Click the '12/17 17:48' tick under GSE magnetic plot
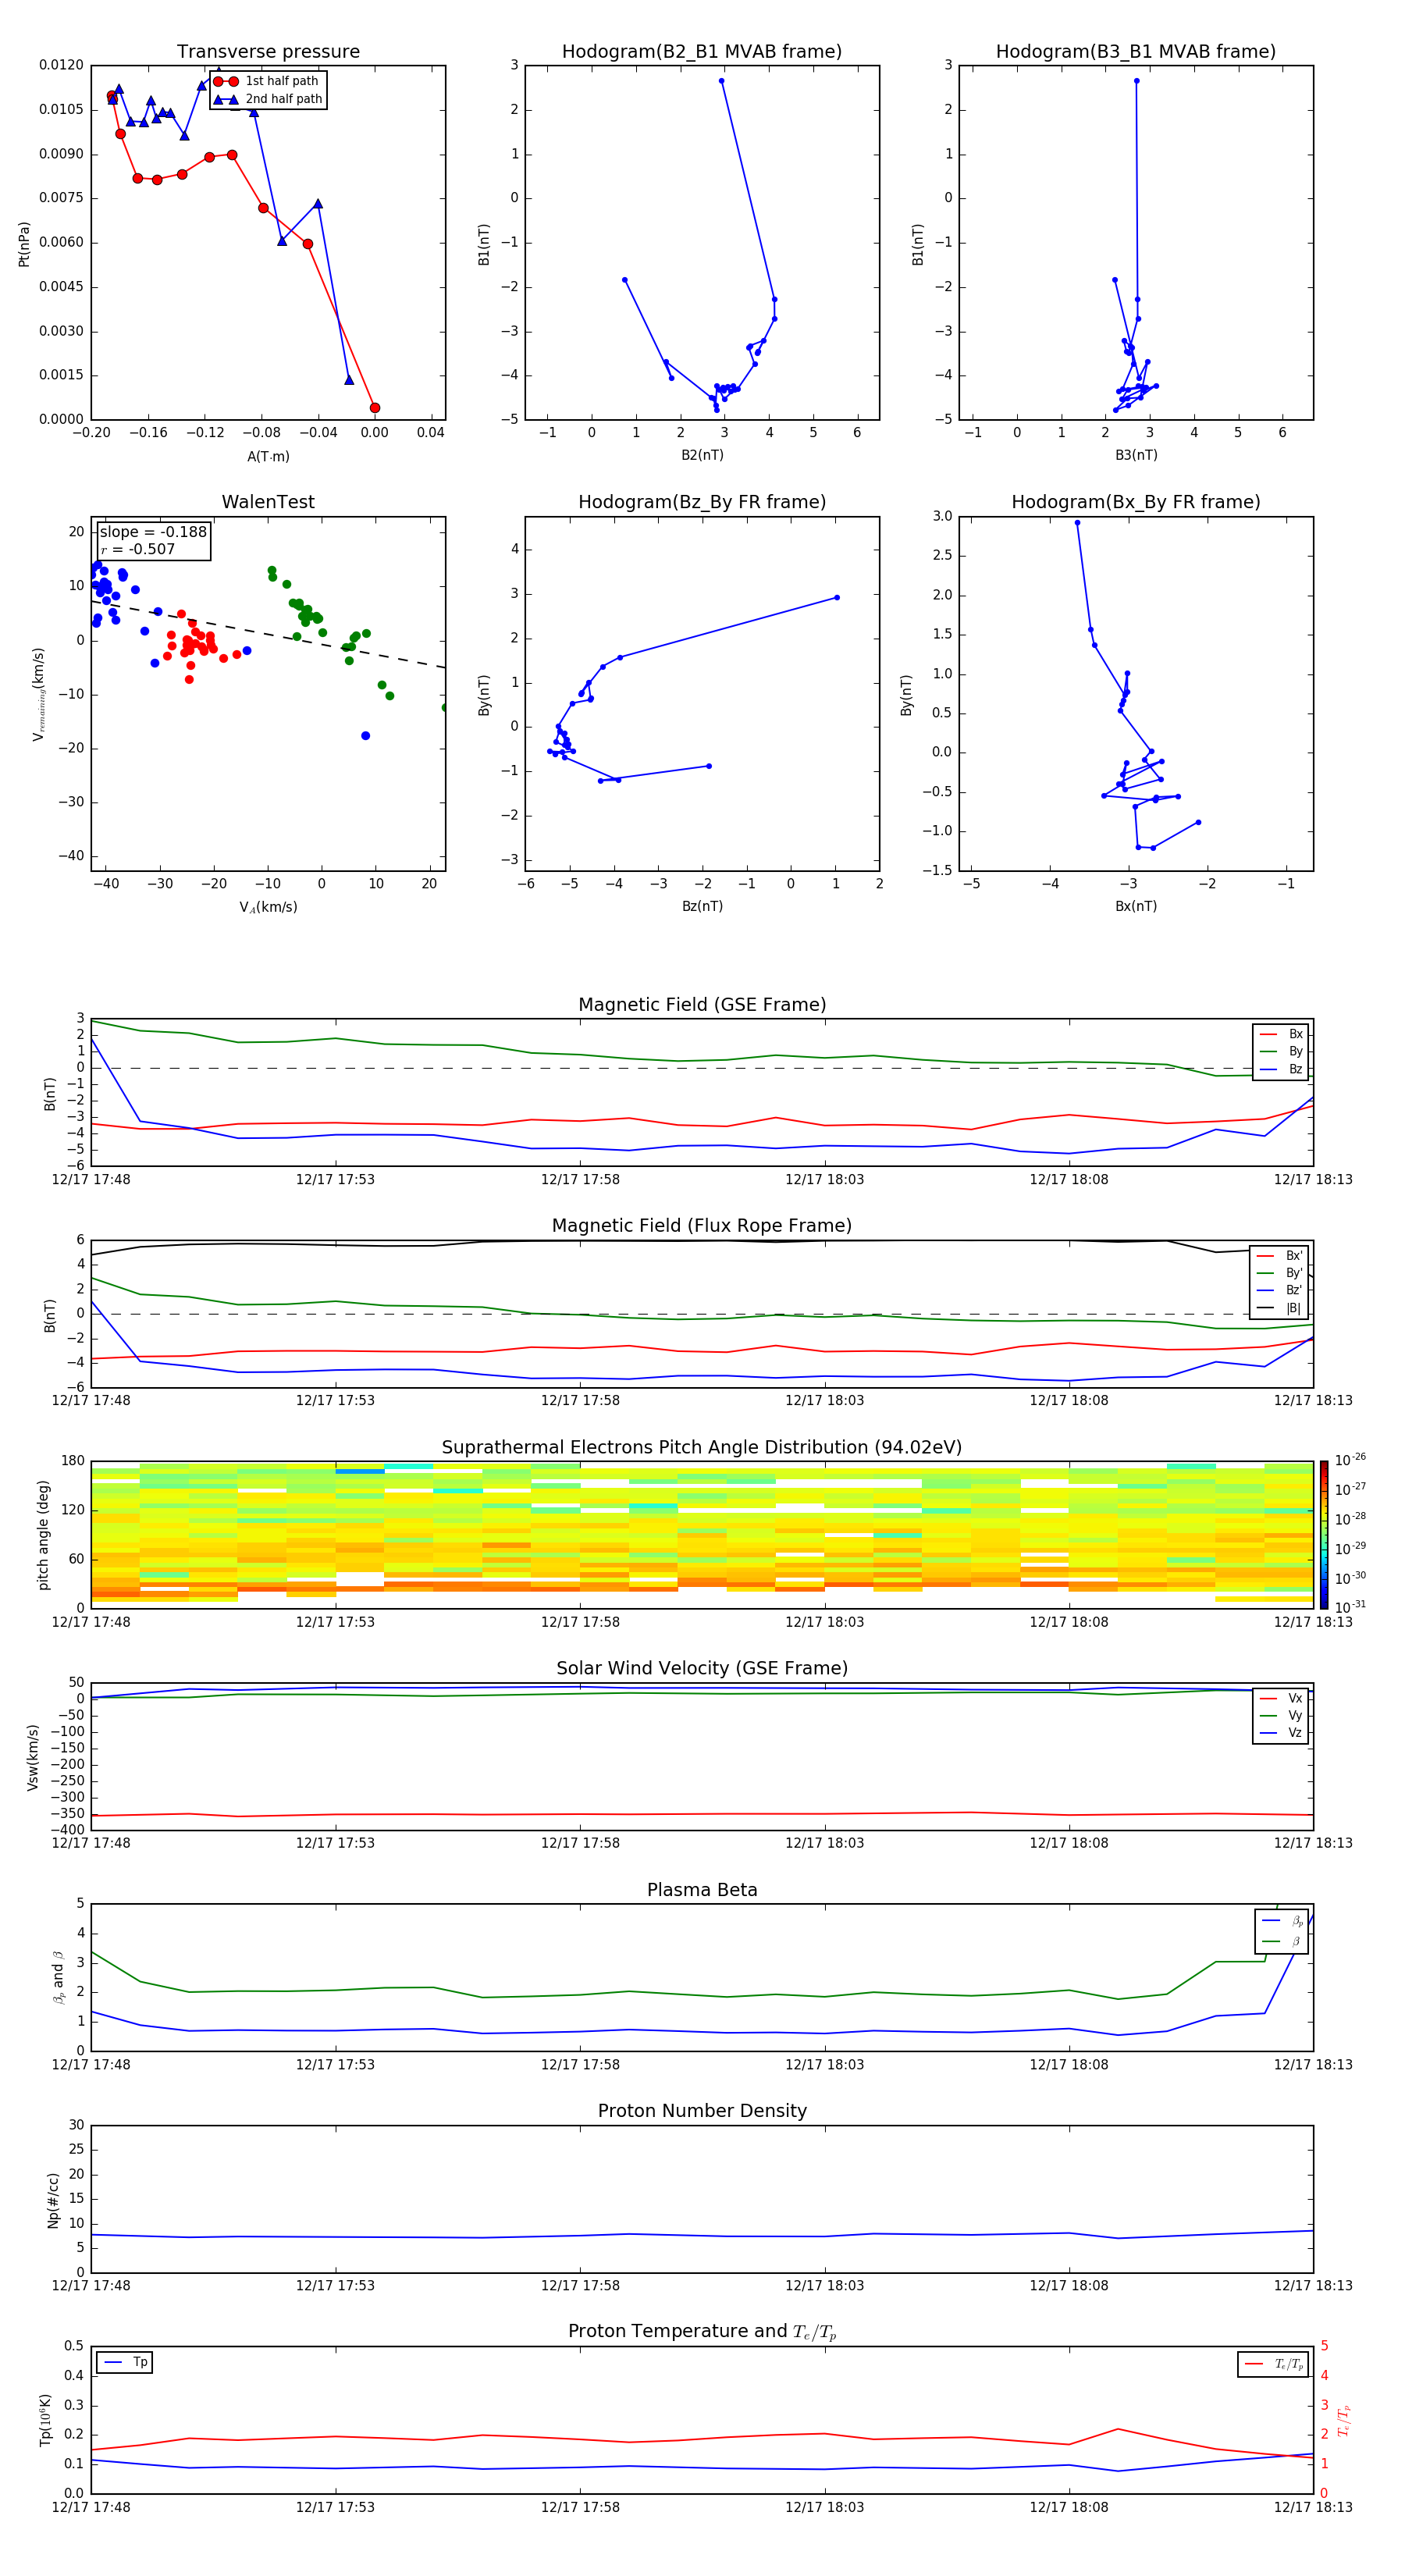This screenshot has width=1405, height=2576. pos(91,1179)
